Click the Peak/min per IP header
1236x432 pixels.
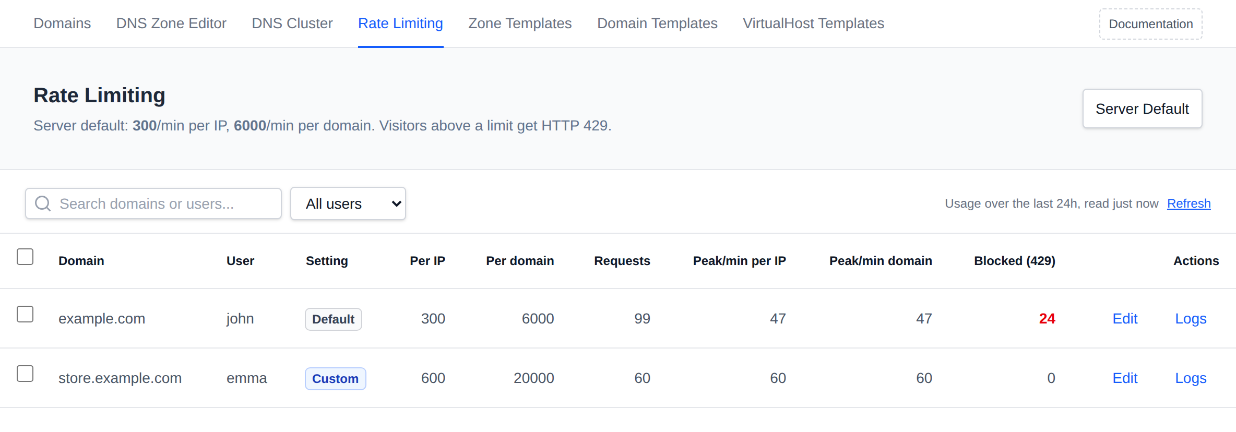[740, 261]
